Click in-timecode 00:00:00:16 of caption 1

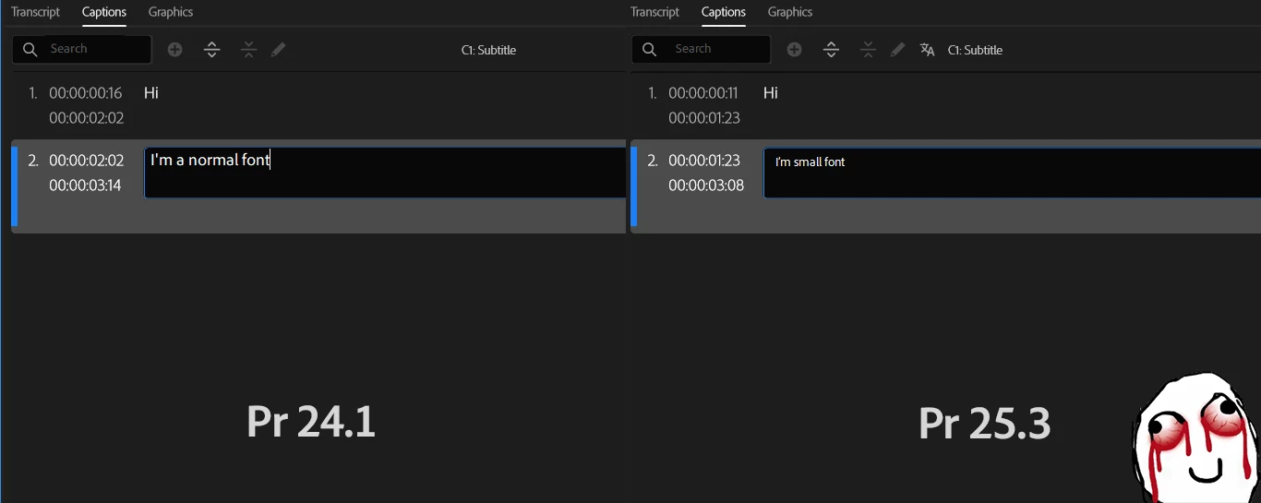click(x=86, y=93)
